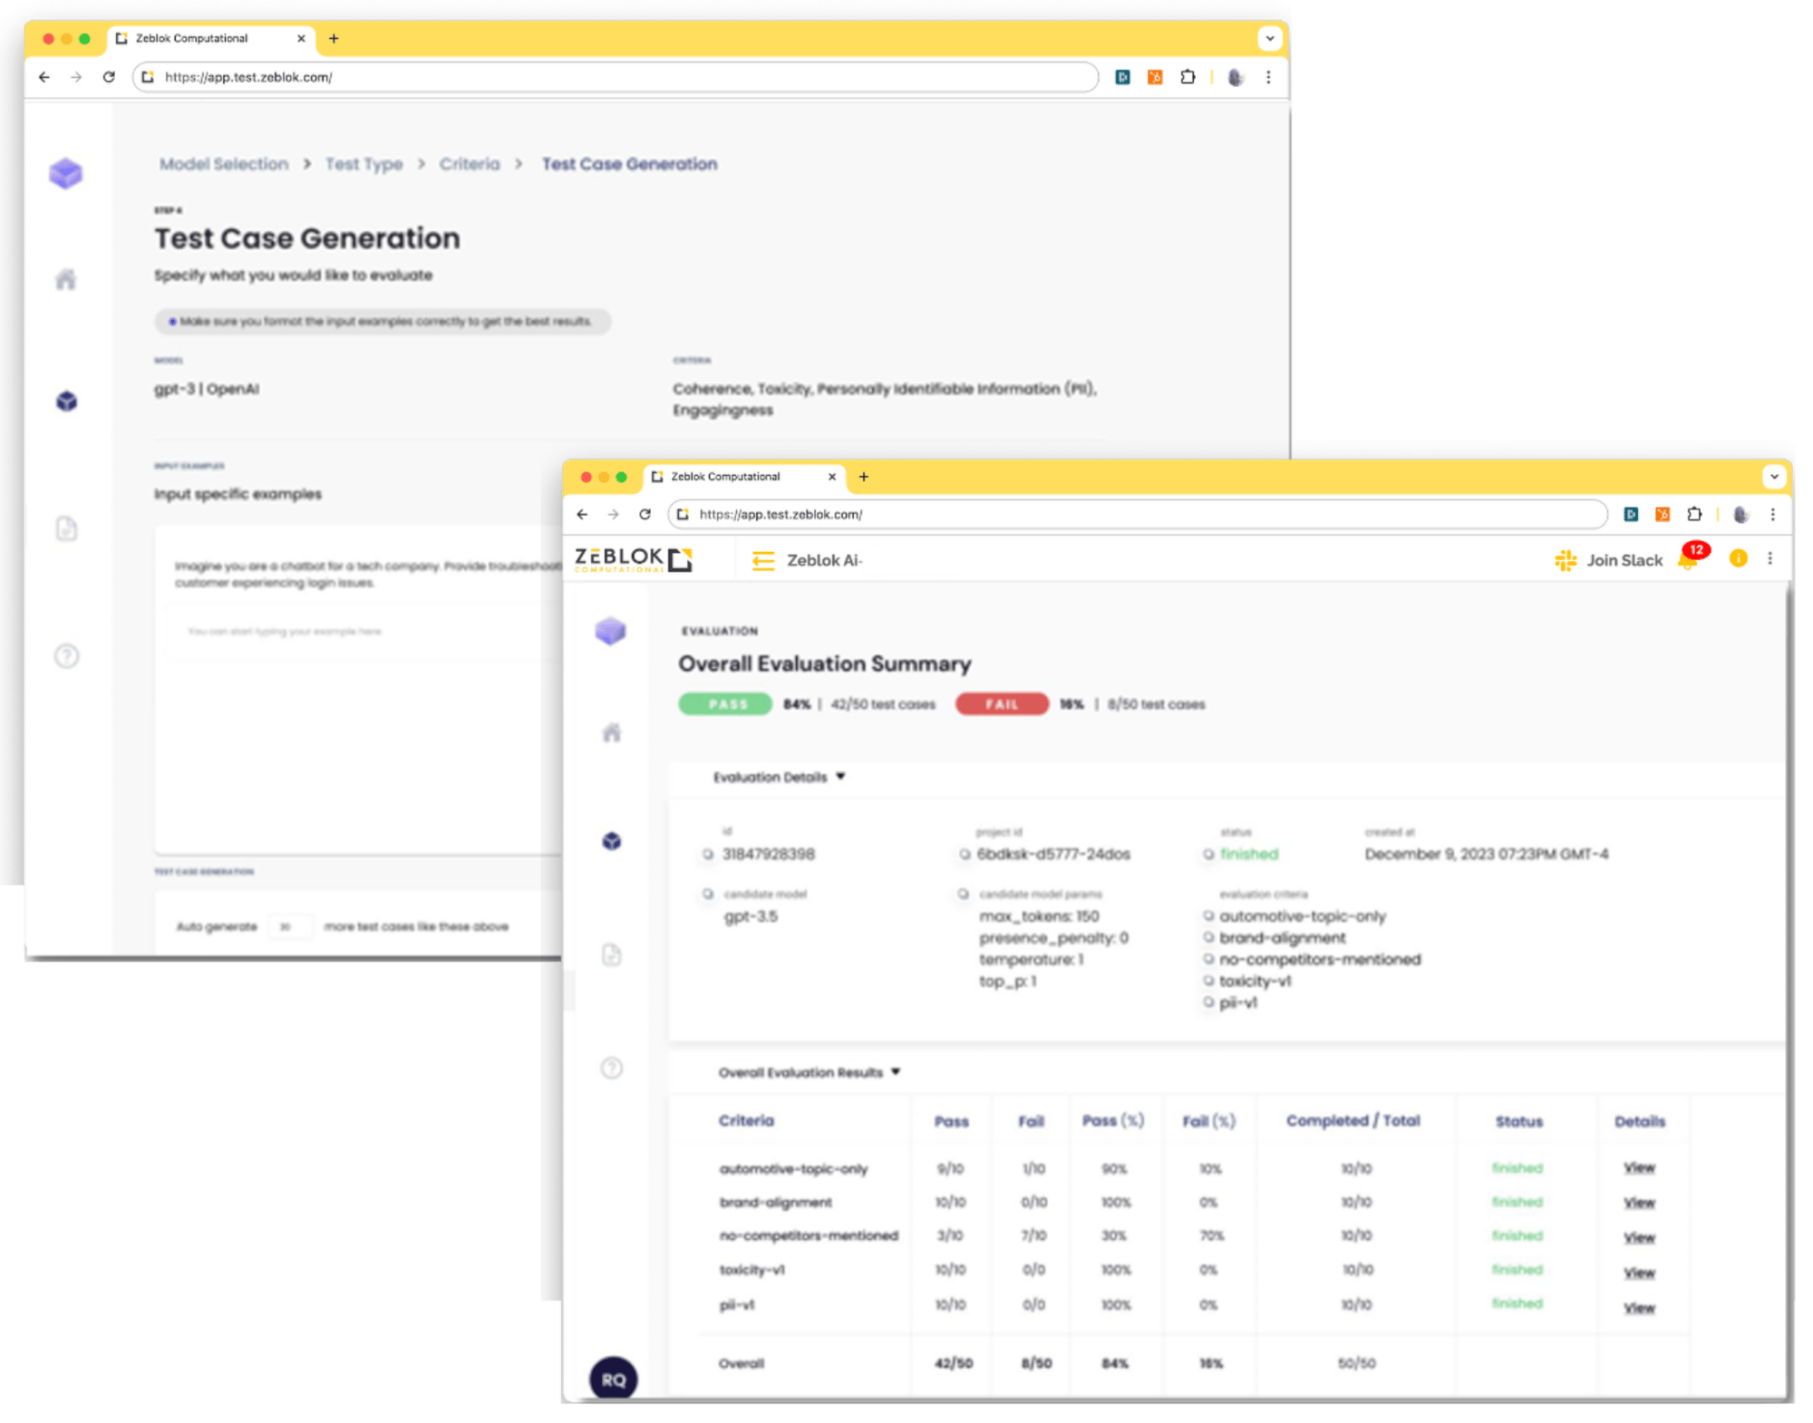
Task: Click the purple cube logo in back window sidebar
Action: tap(65, 173)
